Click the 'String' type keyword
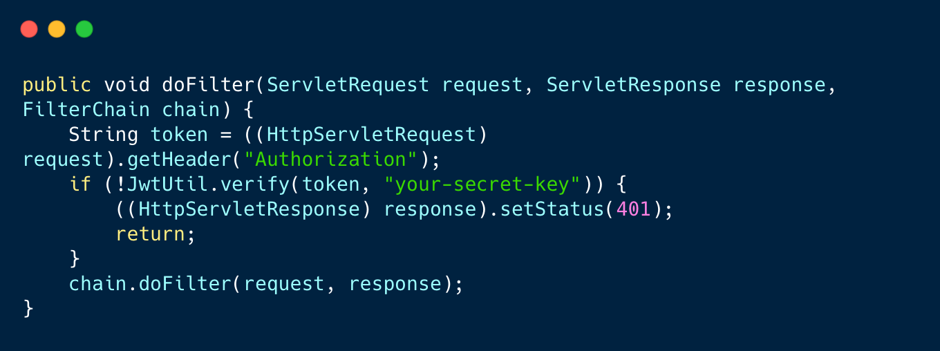Viewport: 940px width, 351px height. tap(104, 135)
